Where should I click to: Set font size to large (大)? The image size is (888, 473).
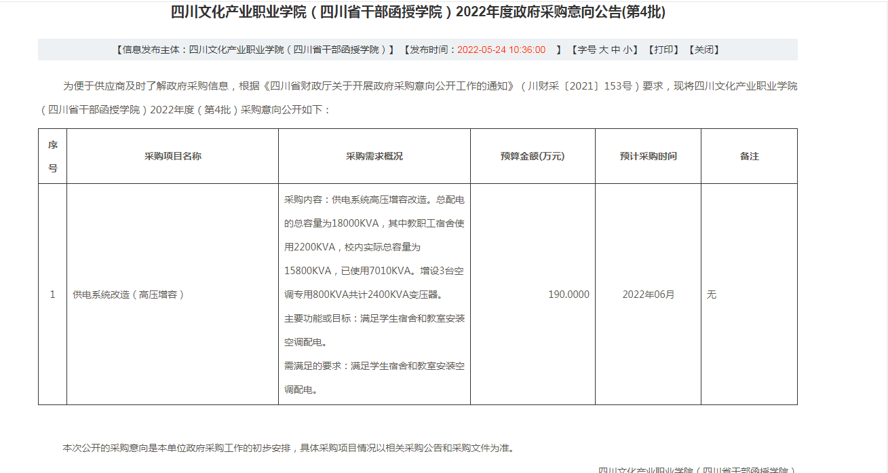(x=602, y=50)
